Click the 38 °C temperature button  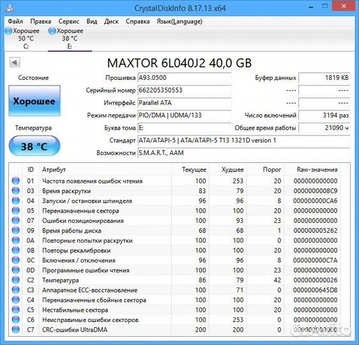click(x=34, y=146)
